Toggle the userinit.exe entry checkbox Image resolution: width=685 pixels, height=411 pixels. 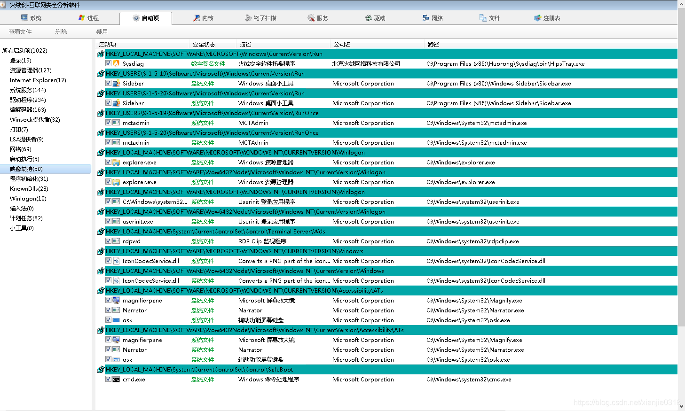108,221
